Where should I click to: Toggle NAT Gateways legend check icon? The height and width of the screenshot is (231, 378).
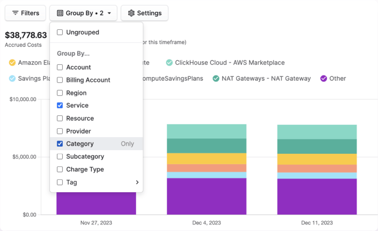point(216,78)
